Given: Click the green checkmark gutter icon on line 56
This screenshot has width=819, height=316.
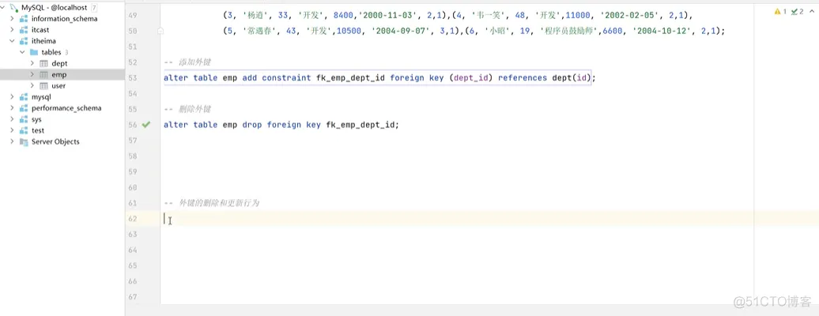Looking at the screenshot, I should tap(146, 125).
